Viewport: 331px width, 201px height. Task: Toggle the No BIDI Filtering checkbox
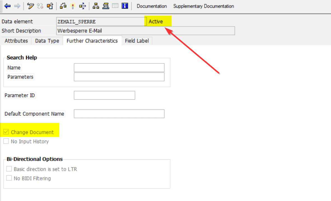tap(9, 178)
